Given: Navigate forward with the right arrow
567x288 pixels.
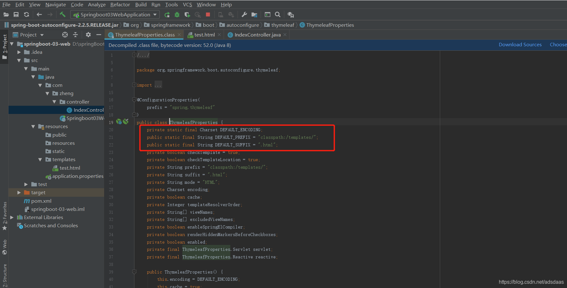Looking at the screenshot, I should point(50,14).
